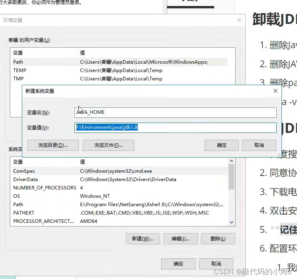Close the 环境变量 window
297x279 pixels.
click(239, 20)
